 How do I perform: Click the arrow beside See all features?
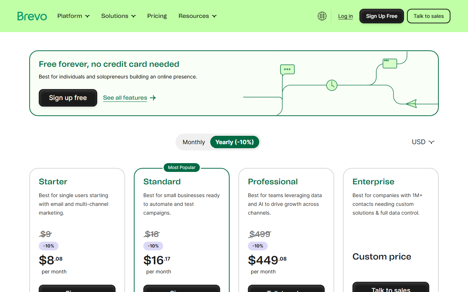tap(153, 98)
